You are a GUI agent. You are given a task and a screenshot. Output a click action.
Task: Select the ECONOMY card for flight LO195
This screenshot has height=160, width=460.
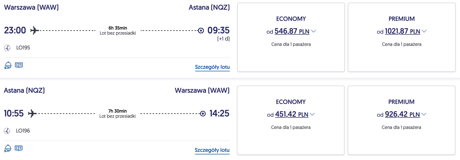pos(291,37)
